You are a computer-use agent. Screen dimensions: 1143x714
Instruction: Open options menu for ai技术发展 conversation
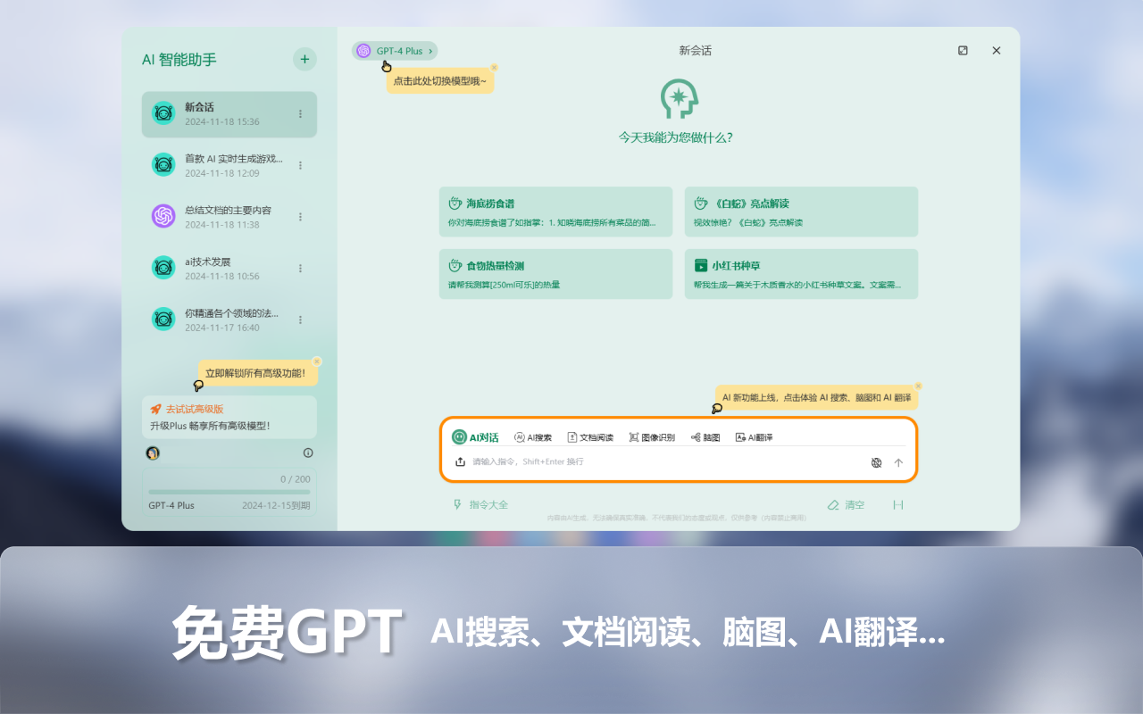(301, 268)
